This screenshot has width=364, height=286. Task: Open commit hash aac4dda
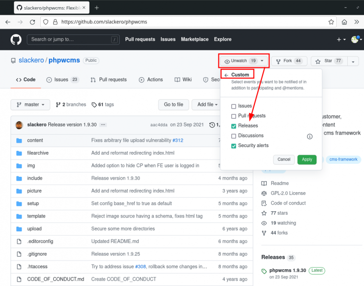[x=159, y=125]
